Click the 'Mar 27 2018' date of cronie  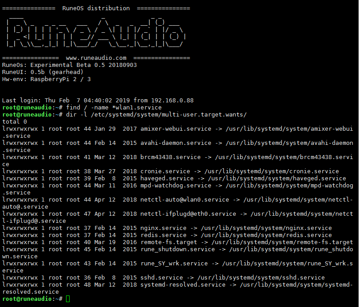115,171
